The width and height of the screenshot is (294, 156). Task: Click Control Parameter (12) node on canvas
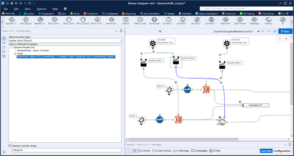coord(153,43)
